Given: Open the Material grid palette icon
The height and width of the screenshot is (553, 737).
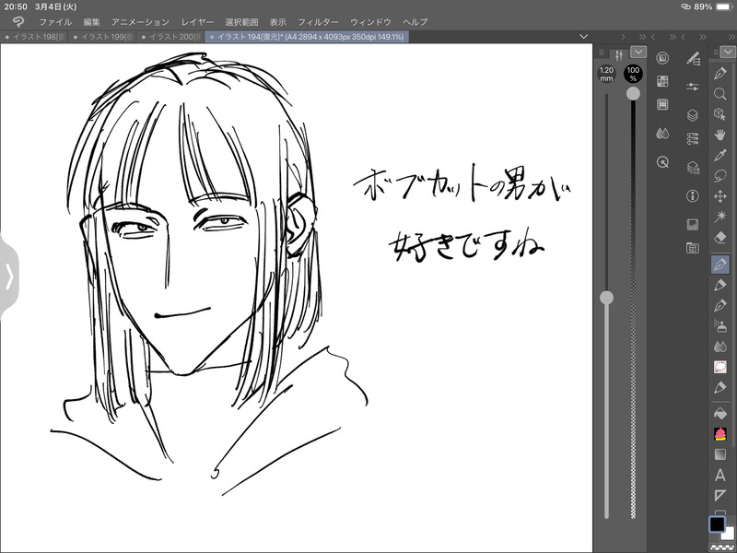Looking at the screenshot, I should point(662,81).
